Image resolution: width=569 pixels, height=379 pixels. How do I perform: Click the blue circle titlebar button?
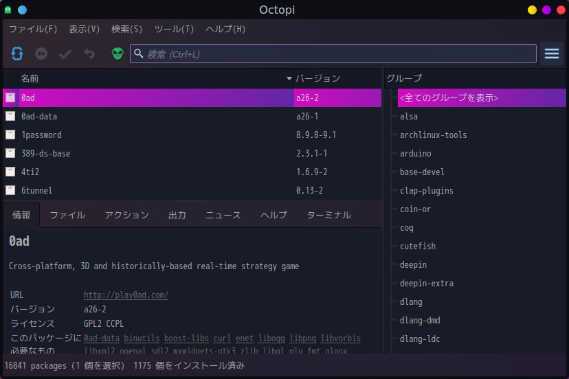[x=23, y=10]
